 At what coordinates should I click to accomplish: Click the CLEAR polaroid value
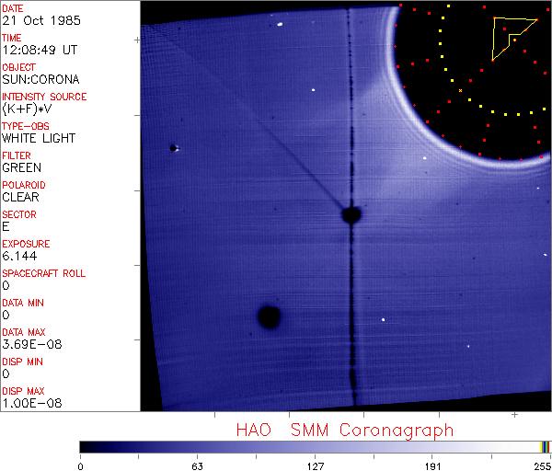pyautogui.click(x=21, y=197)
